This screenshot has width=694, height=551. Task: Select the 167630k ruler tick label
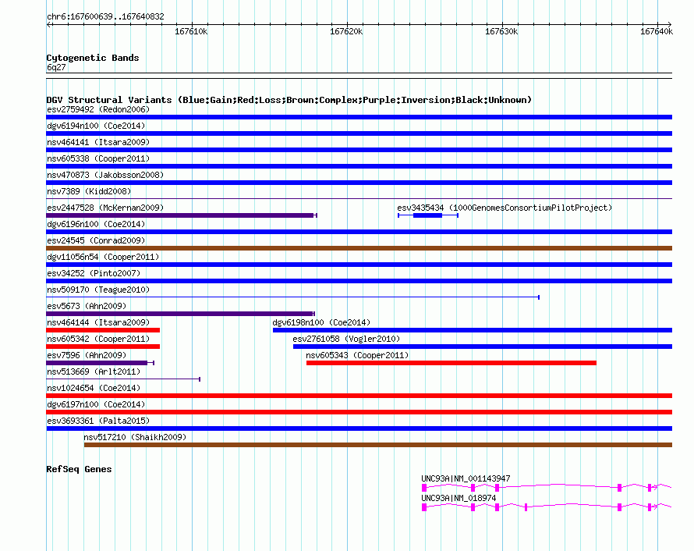pyautogui.click(x=501, y=31)
